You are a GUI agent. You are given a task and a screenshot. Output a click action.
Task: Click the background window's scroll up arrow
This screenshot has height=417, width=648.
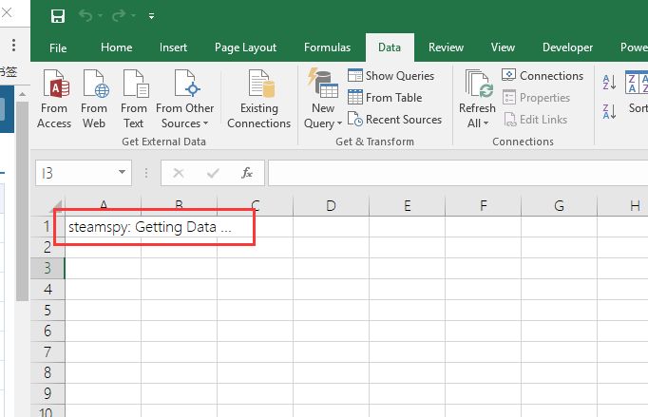(22, 95)
